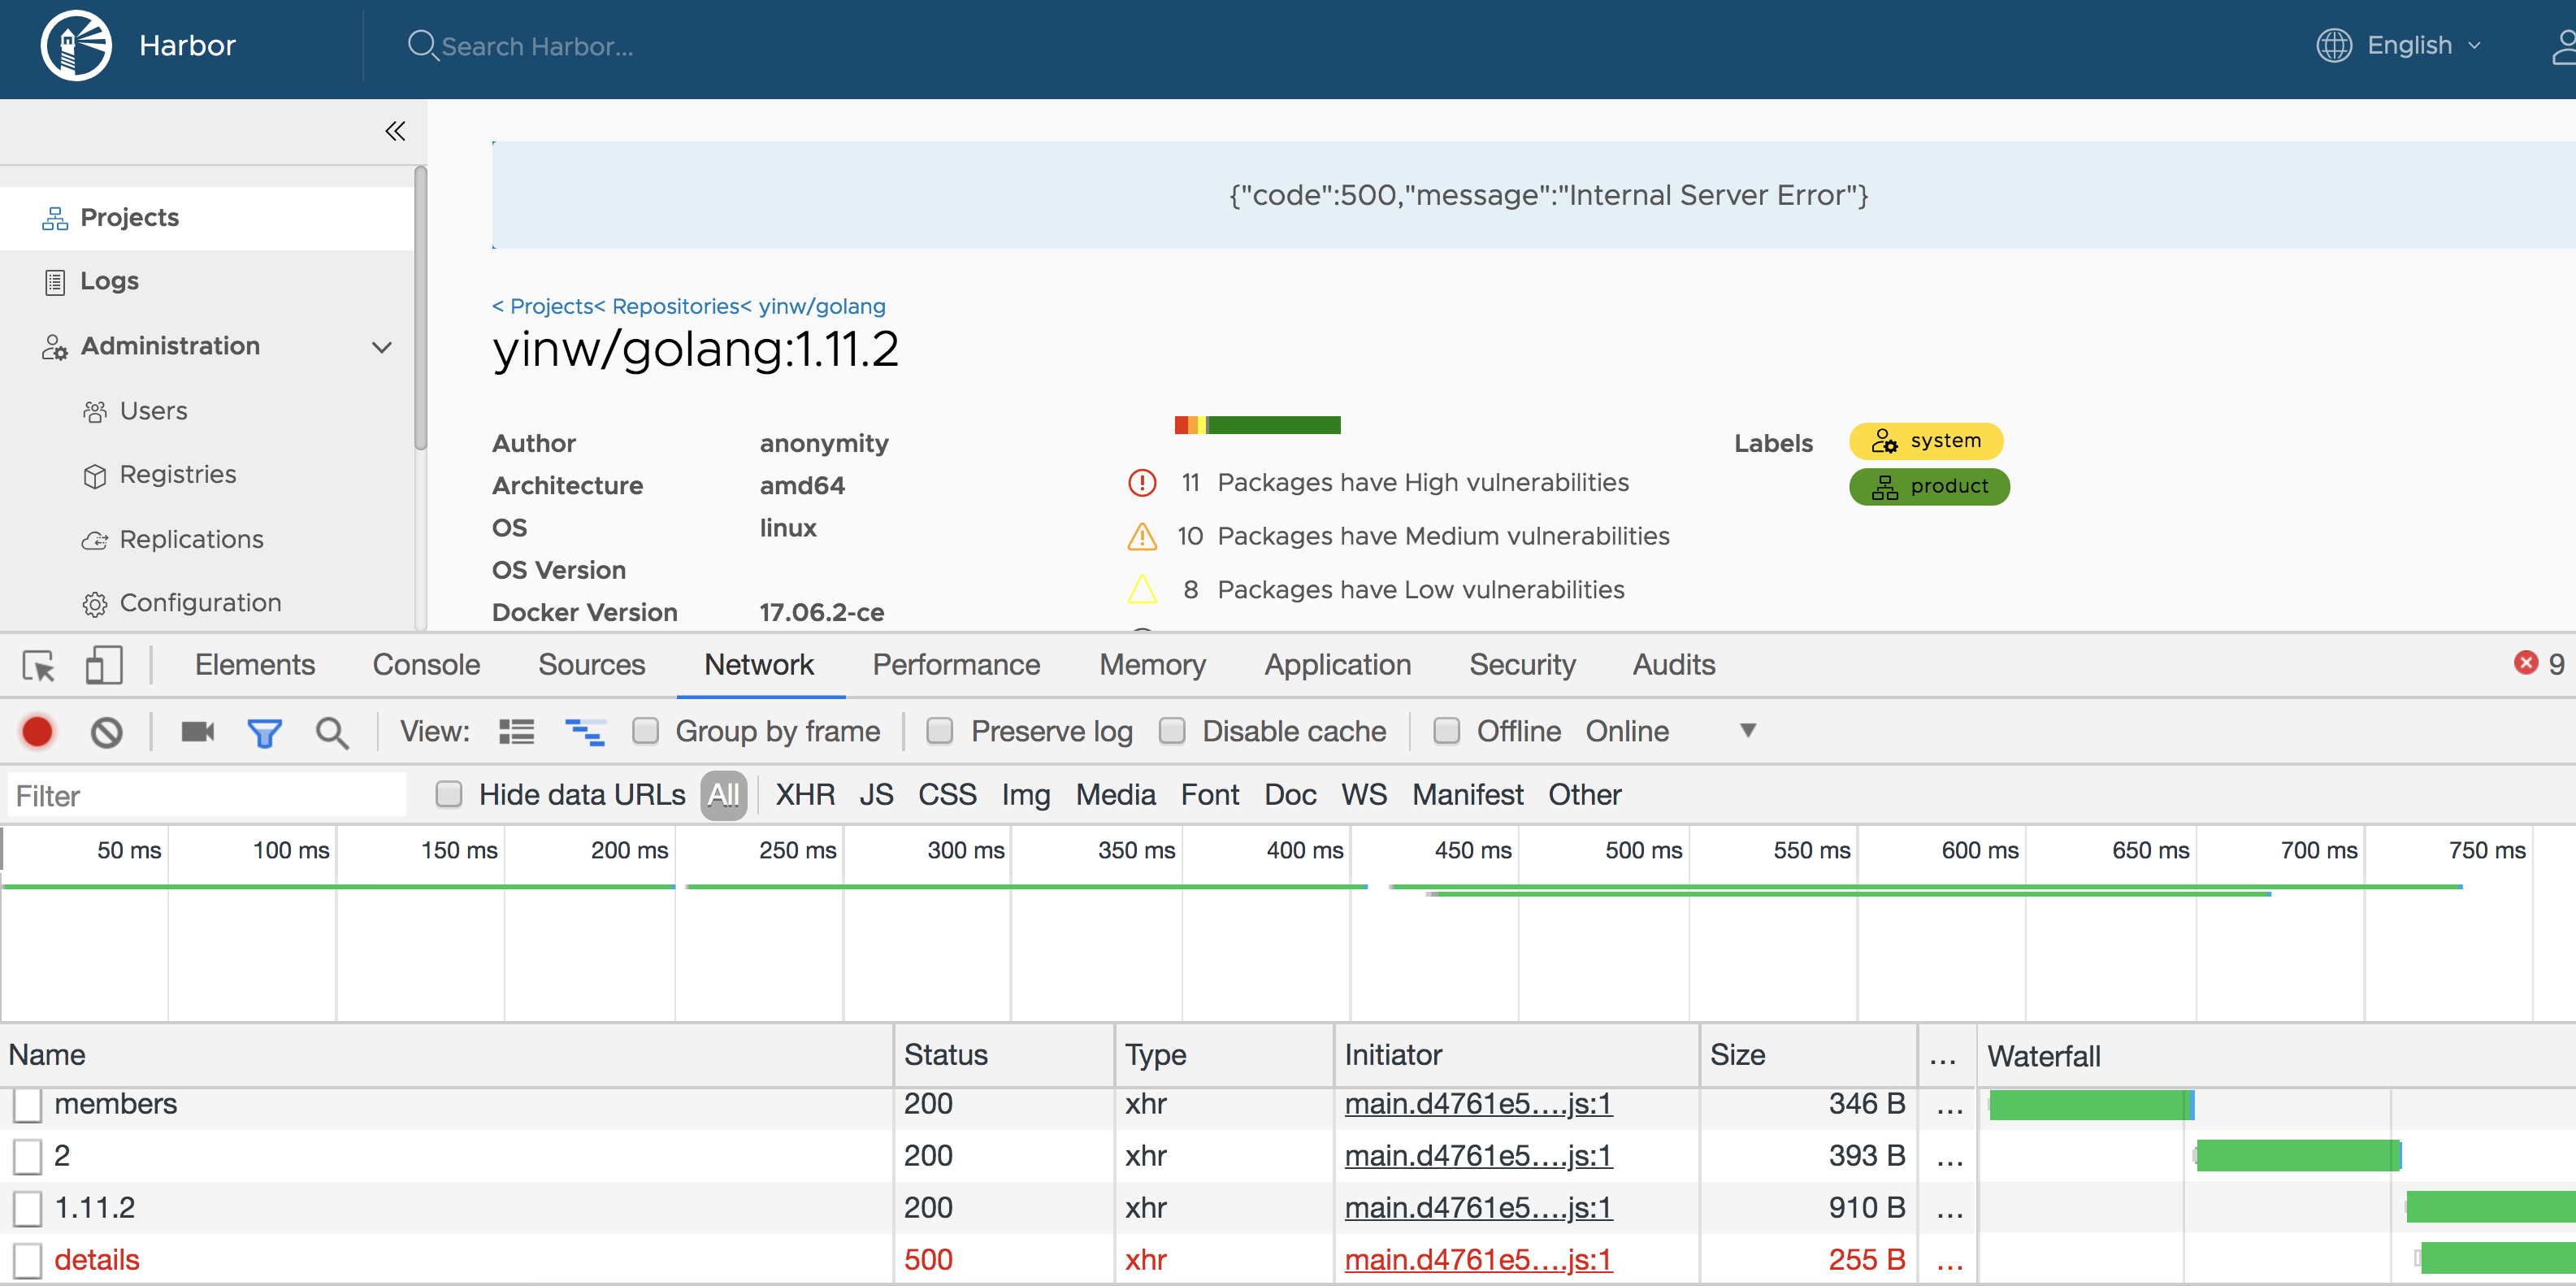The height and width of the screenshot is (1286, 2576).
Task: Clear the network requests log
Action: point(106,731)
